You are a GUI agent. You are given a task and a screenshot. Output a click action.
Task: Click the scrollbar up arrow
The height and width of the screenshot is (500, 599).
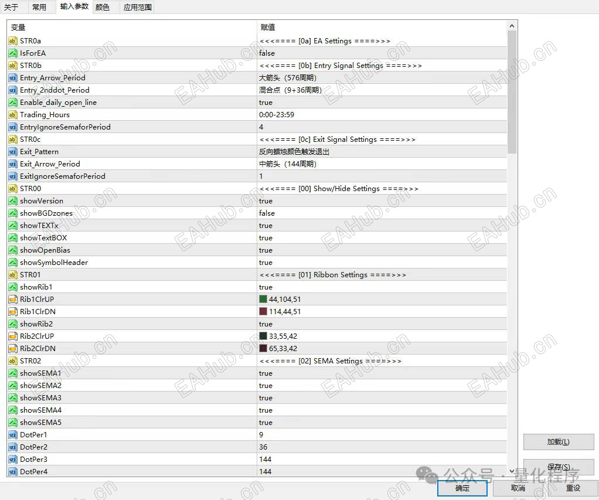[x=512, y=26]
